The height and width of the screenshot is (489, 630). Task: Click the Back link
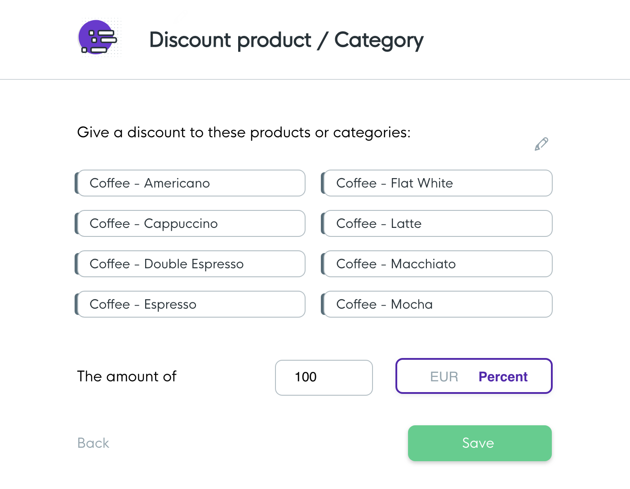click(93, 443)
